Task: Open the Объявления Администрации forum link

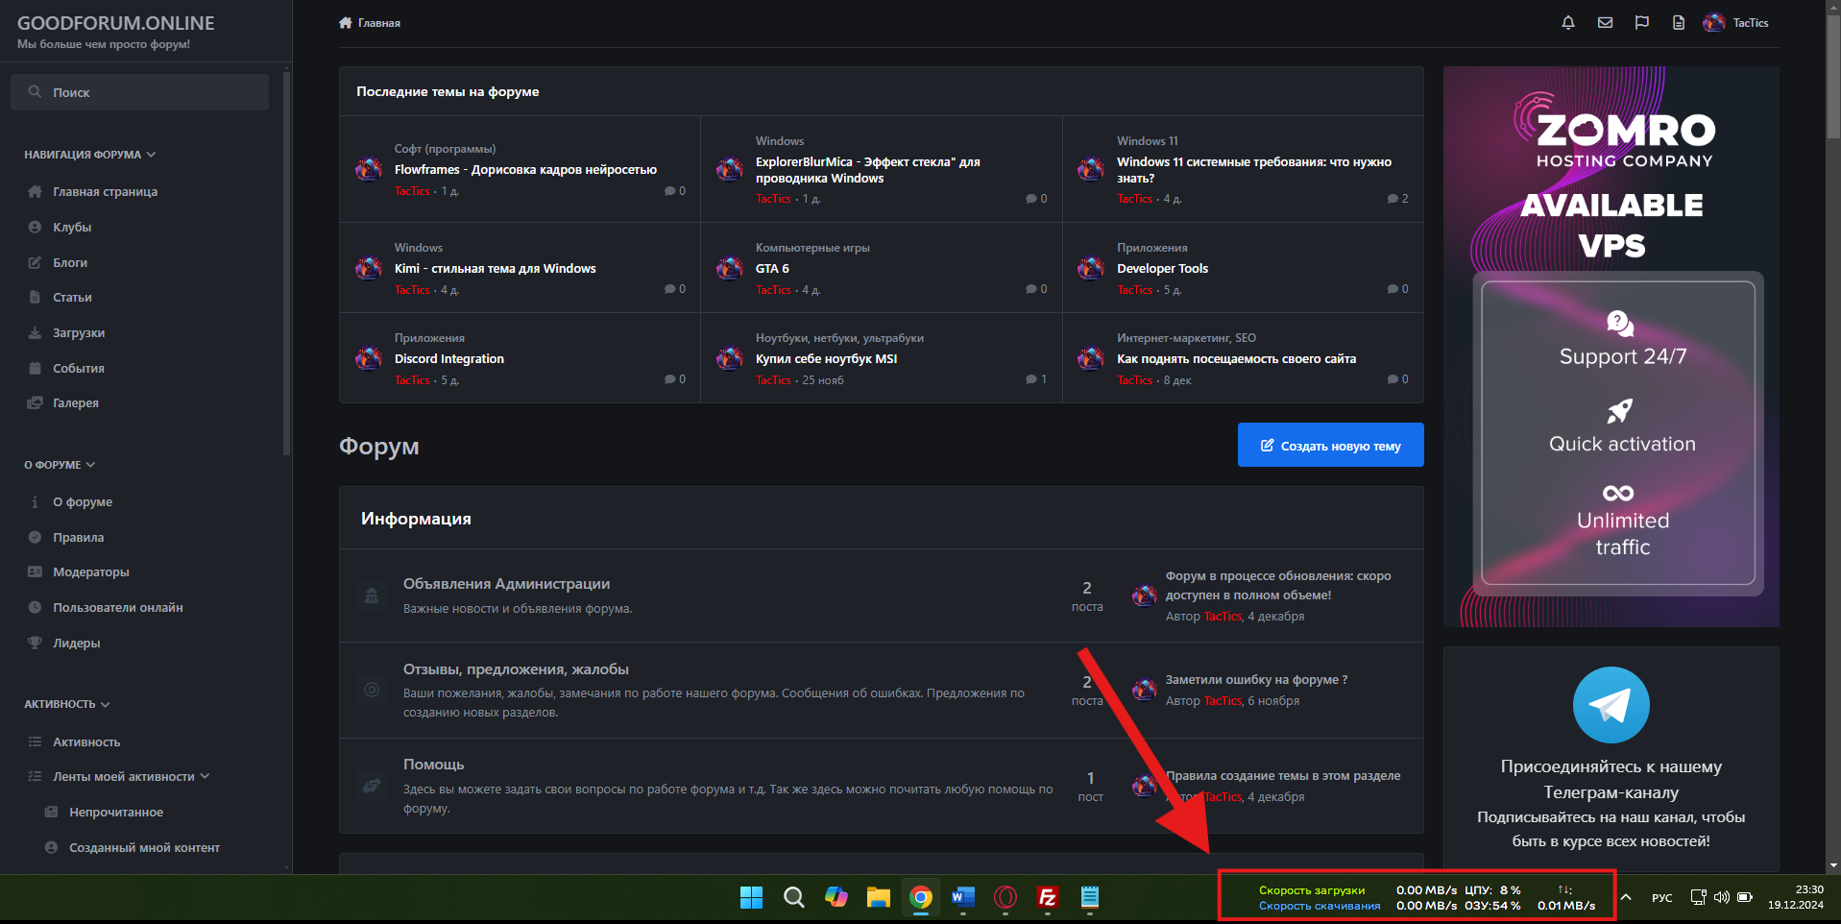Action: pos(506,584)
